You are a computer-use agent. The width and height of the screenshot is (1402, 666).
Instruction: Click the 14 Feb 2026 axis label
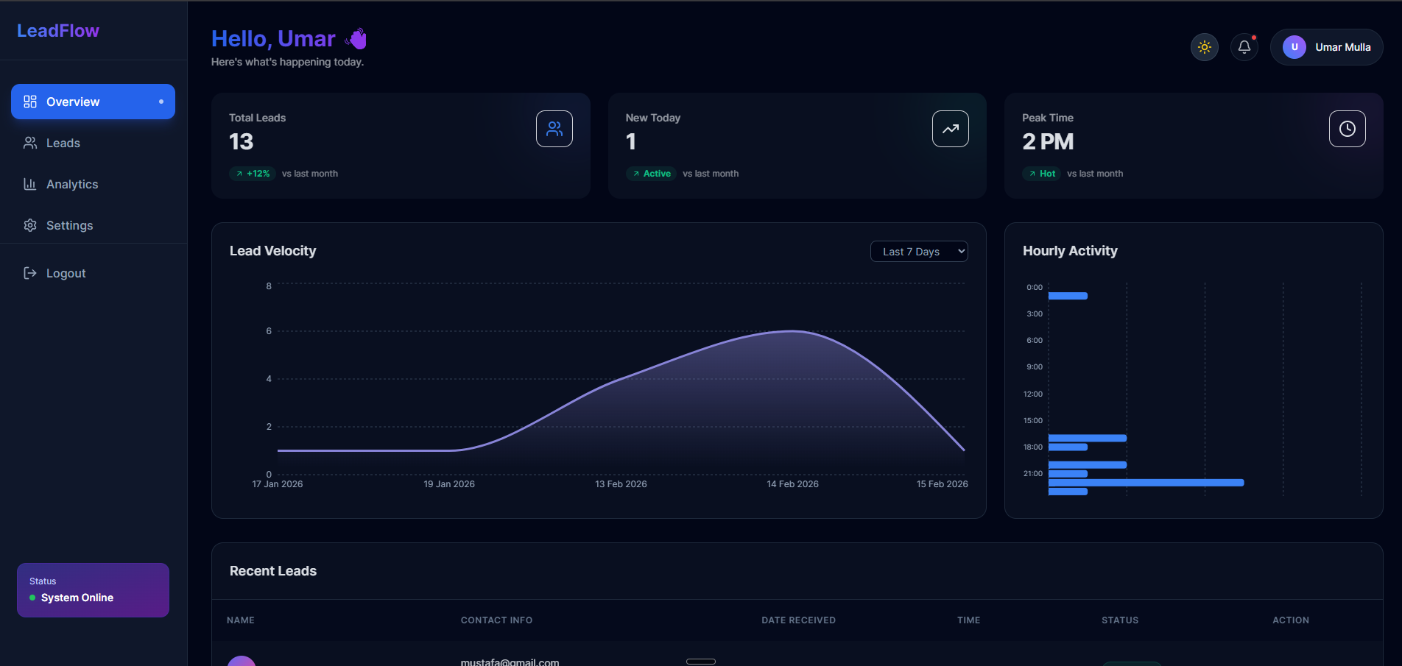point(792,484)
